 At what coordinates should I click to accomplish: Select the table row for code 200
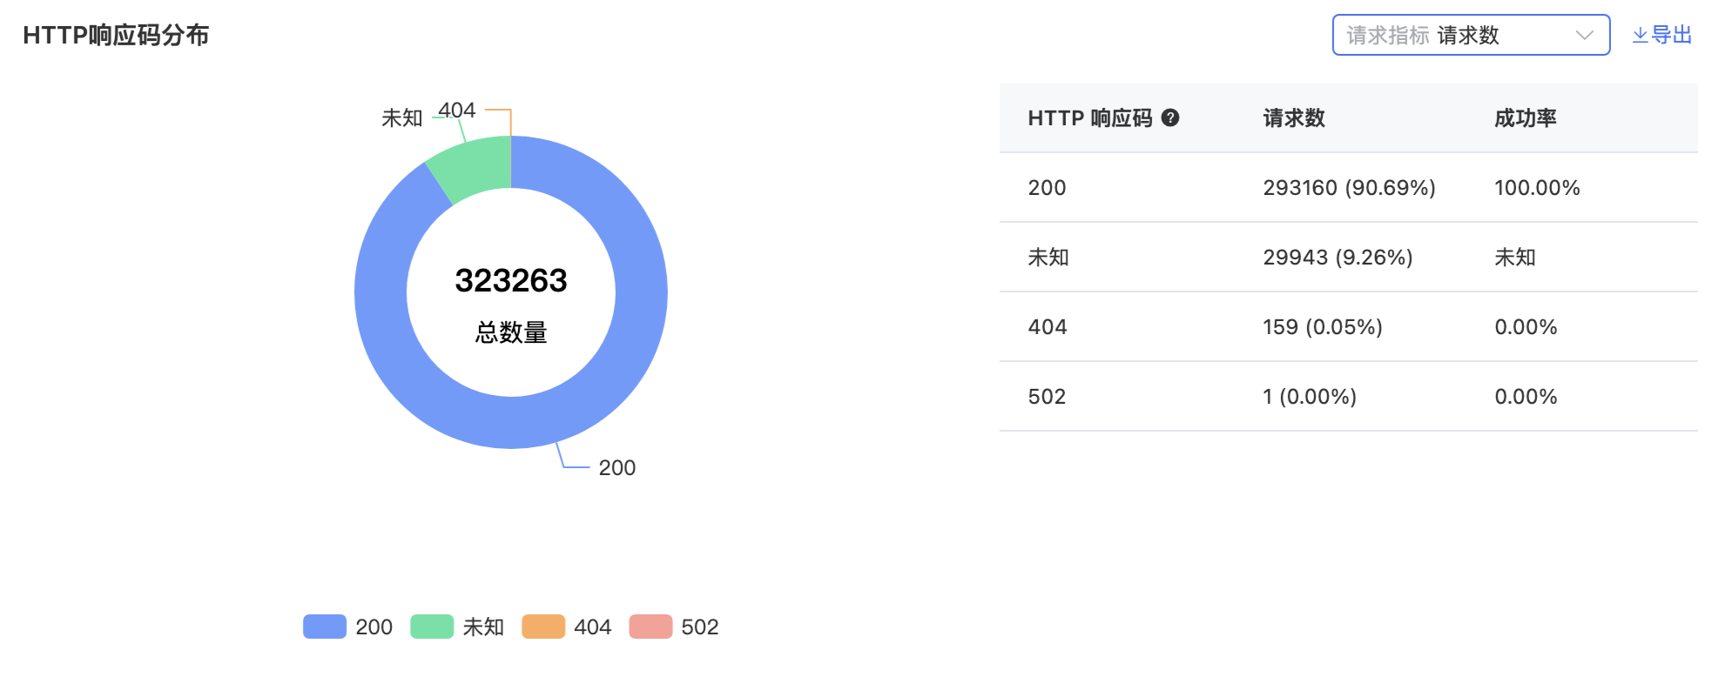[1349, 187]
